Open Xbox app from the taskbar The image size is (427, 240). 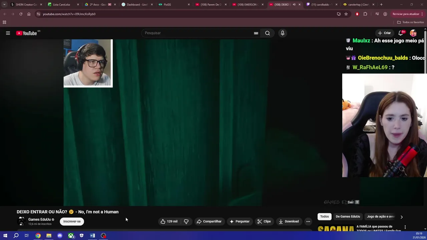click(71, 236)
